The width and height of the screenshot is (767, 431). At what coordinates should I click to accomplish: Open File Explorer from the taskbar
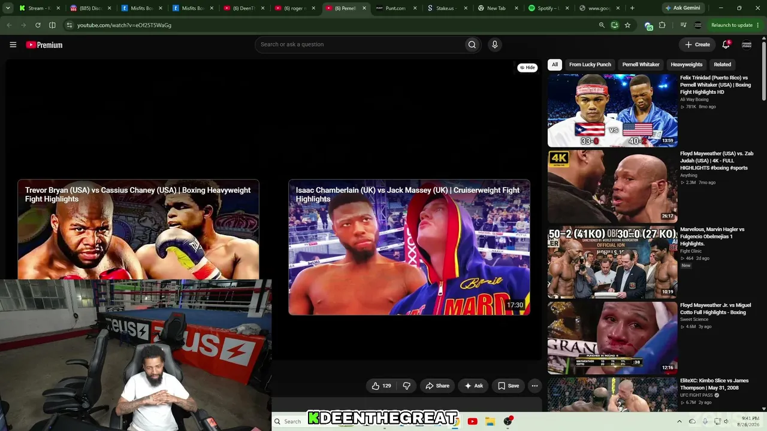tap(490, 421)
